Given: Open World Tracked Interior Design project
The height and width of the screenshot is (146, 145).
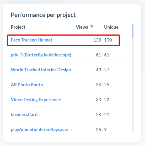Looking at the screenshot, I should 41,70.
